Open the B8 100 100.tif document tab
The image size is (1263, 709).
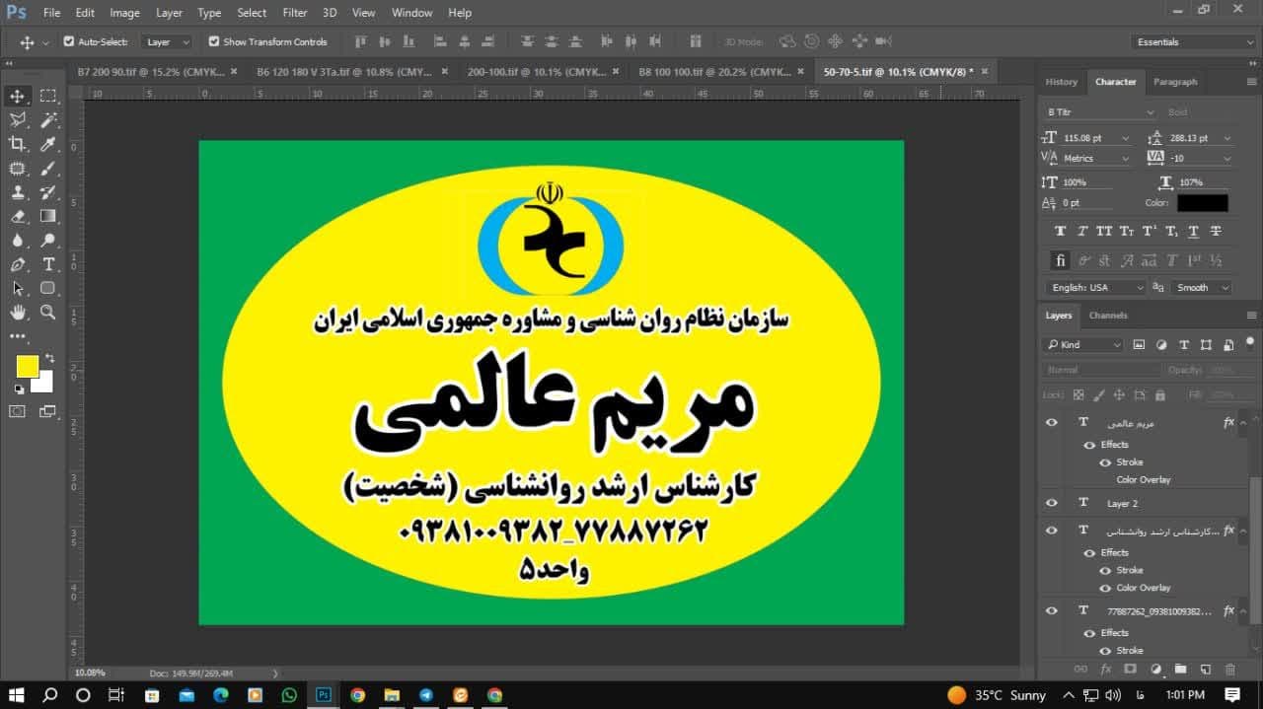pos(714,72)
